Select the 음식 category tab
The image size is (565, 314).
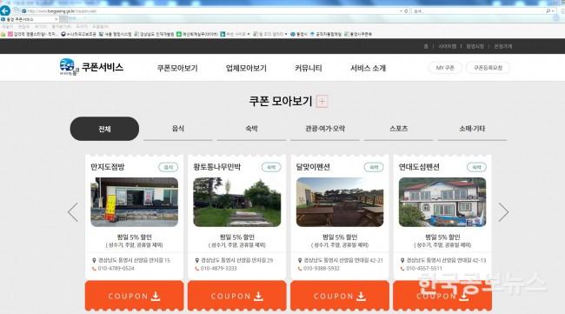pyautogui.click(x=178, y=129)
